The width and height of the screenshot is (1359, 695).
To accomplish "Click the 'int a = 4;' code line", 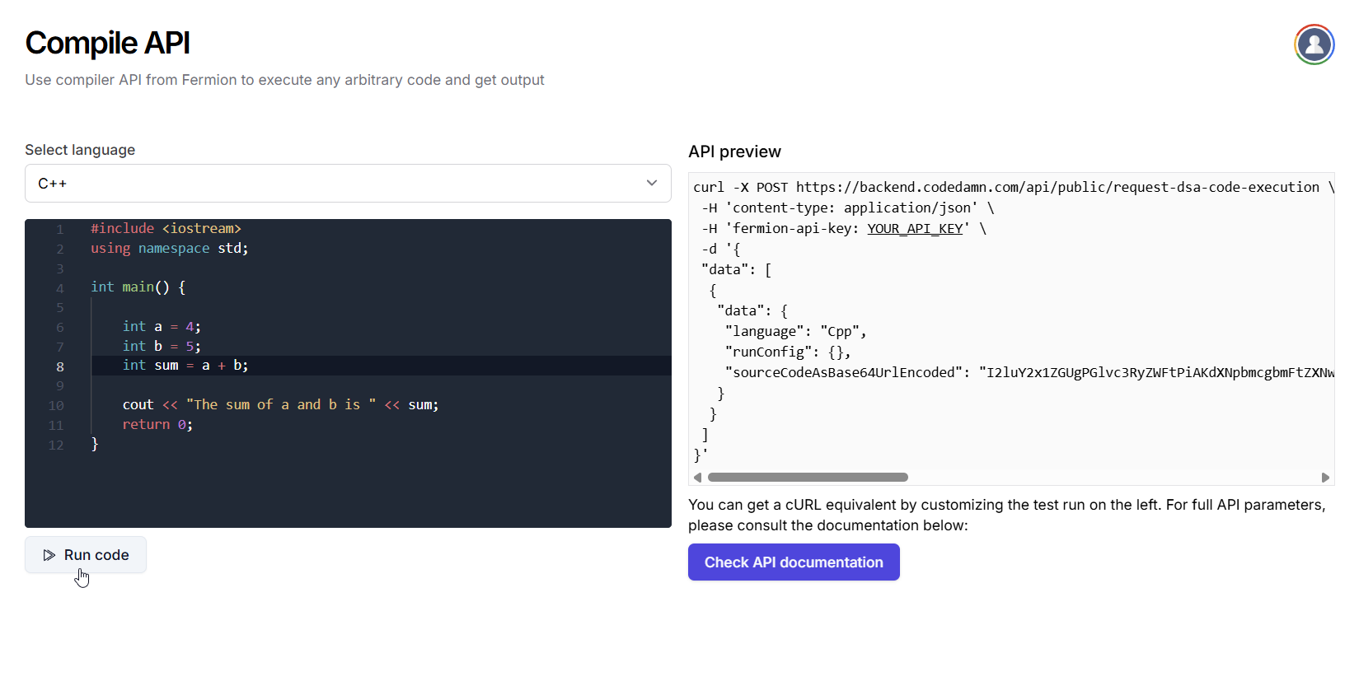I will (x=162, y=327).
